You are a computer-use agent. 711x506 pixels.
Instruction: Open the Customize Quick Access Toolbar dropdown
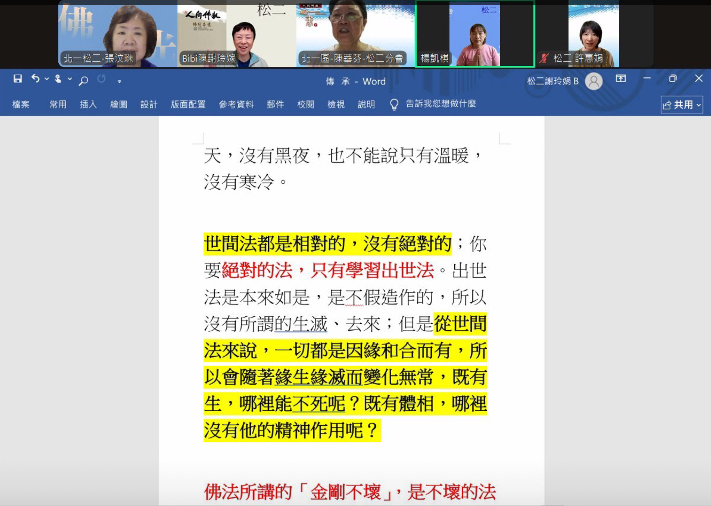pos(119,81)
